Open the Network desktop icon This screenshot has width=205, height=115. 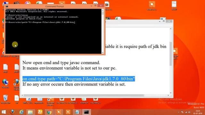point(5,83)
